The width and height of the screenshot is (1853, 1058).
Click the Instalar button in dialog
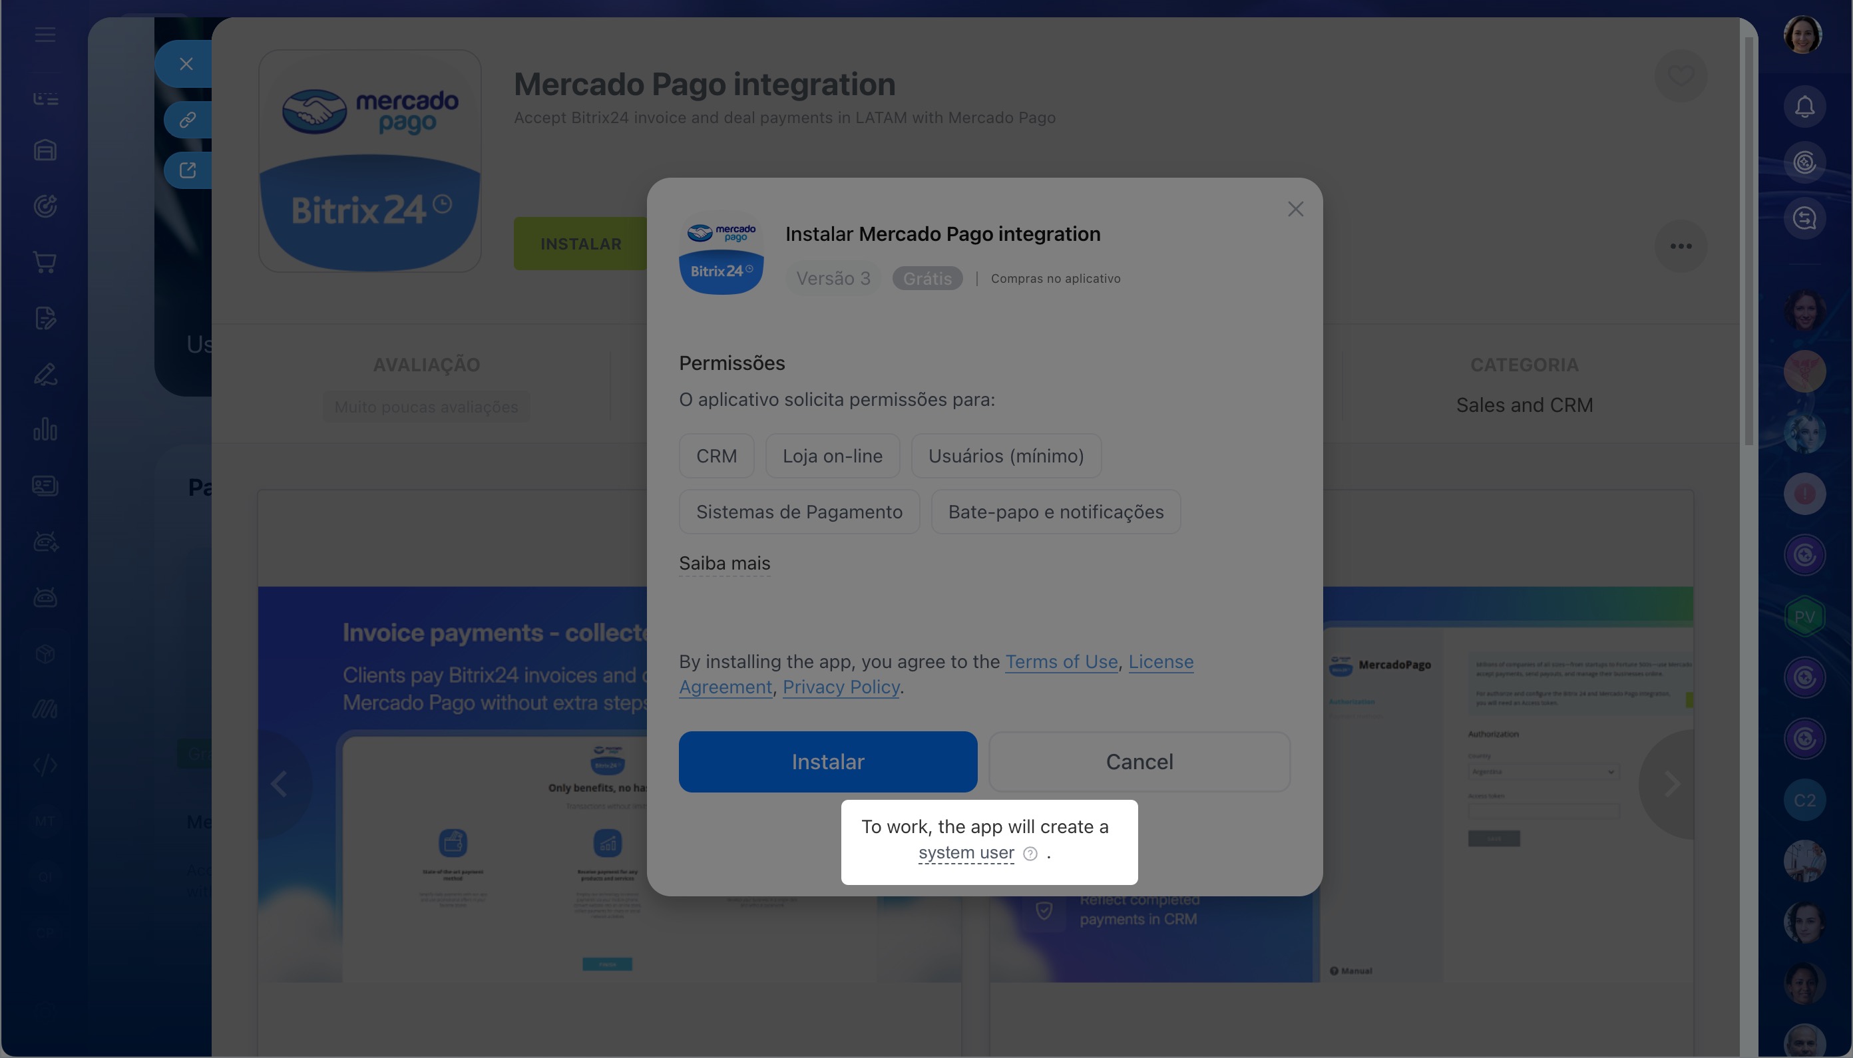[828, 761]
